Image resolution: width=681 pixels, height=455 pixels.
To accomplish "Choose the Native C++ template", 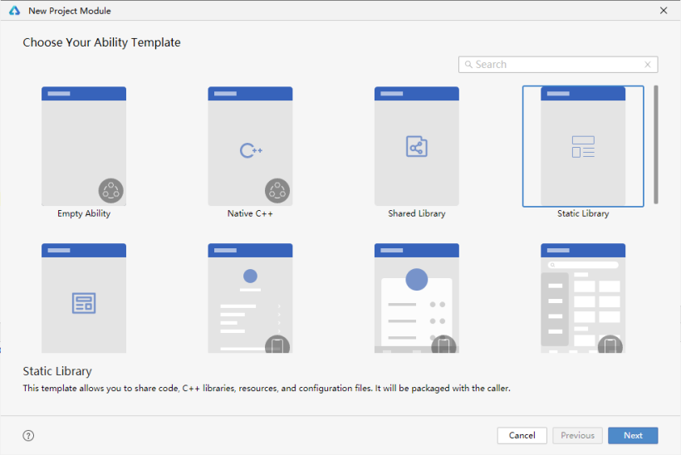I will pyautogui.click(x=250, y=146).
